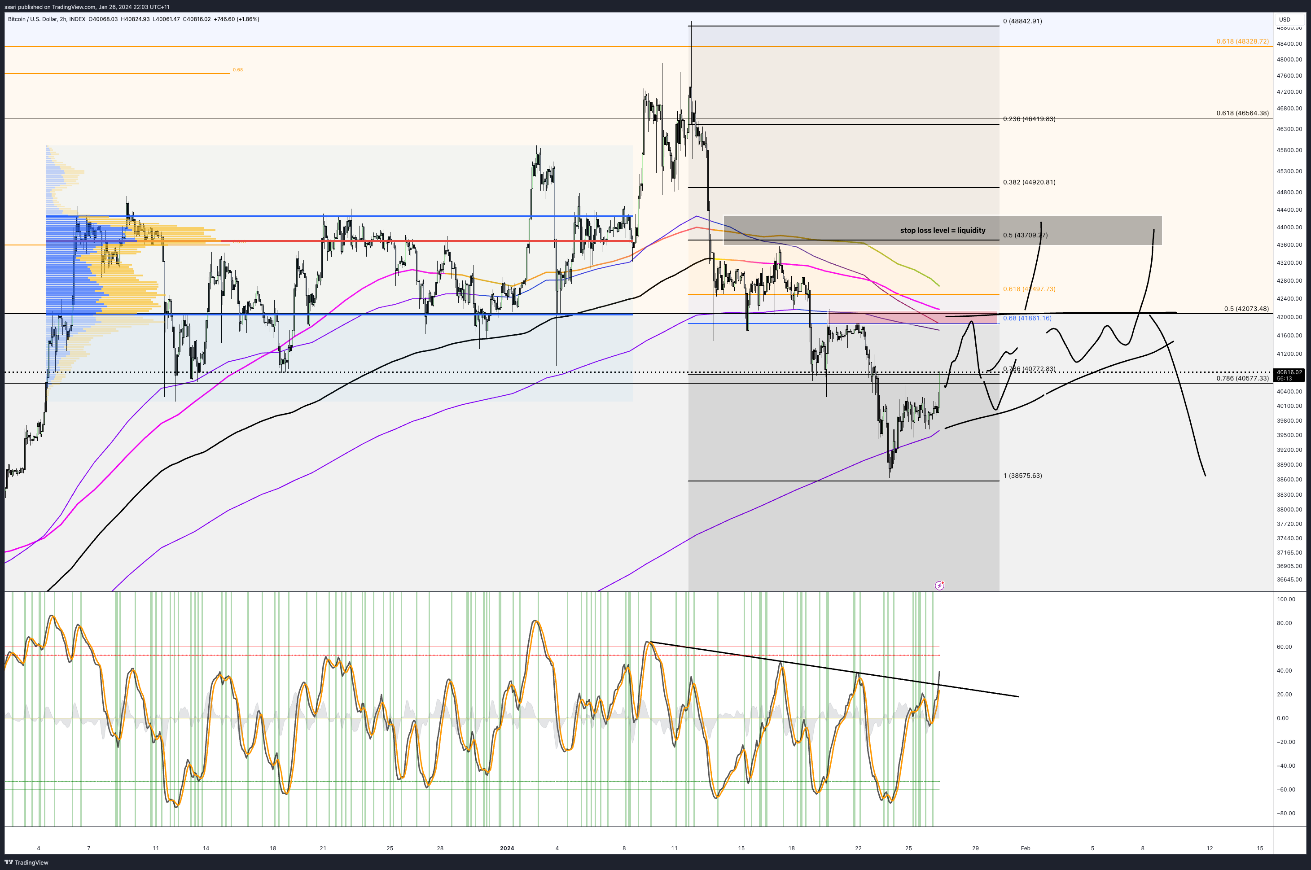The height and width of the screenshot is (870, 1311).
Task: Select the Fib label '0.5 (43709.27)'
Action: (1025, 235)
